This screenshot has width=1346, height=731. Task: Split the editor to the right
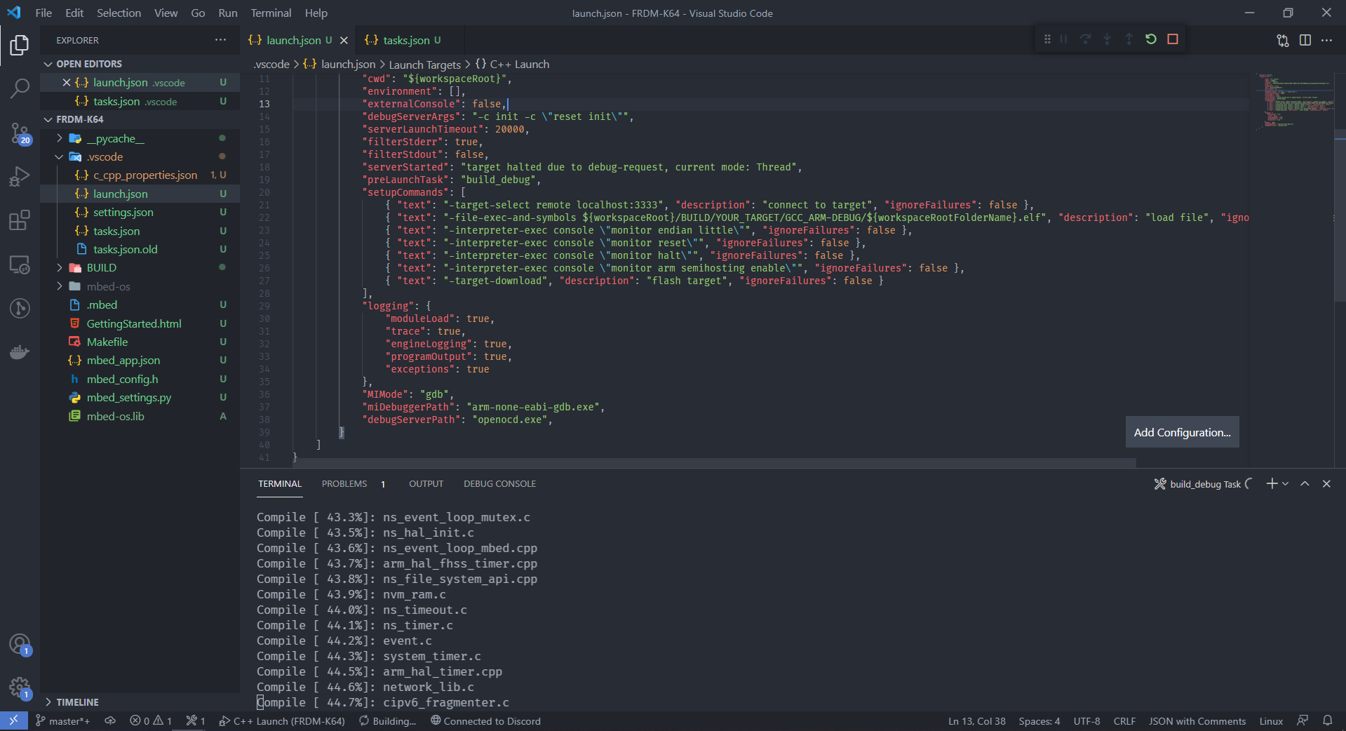click(1305, 41)
